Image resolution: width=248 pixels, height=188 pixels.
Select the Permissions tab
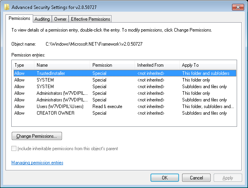tap(19, 18)
